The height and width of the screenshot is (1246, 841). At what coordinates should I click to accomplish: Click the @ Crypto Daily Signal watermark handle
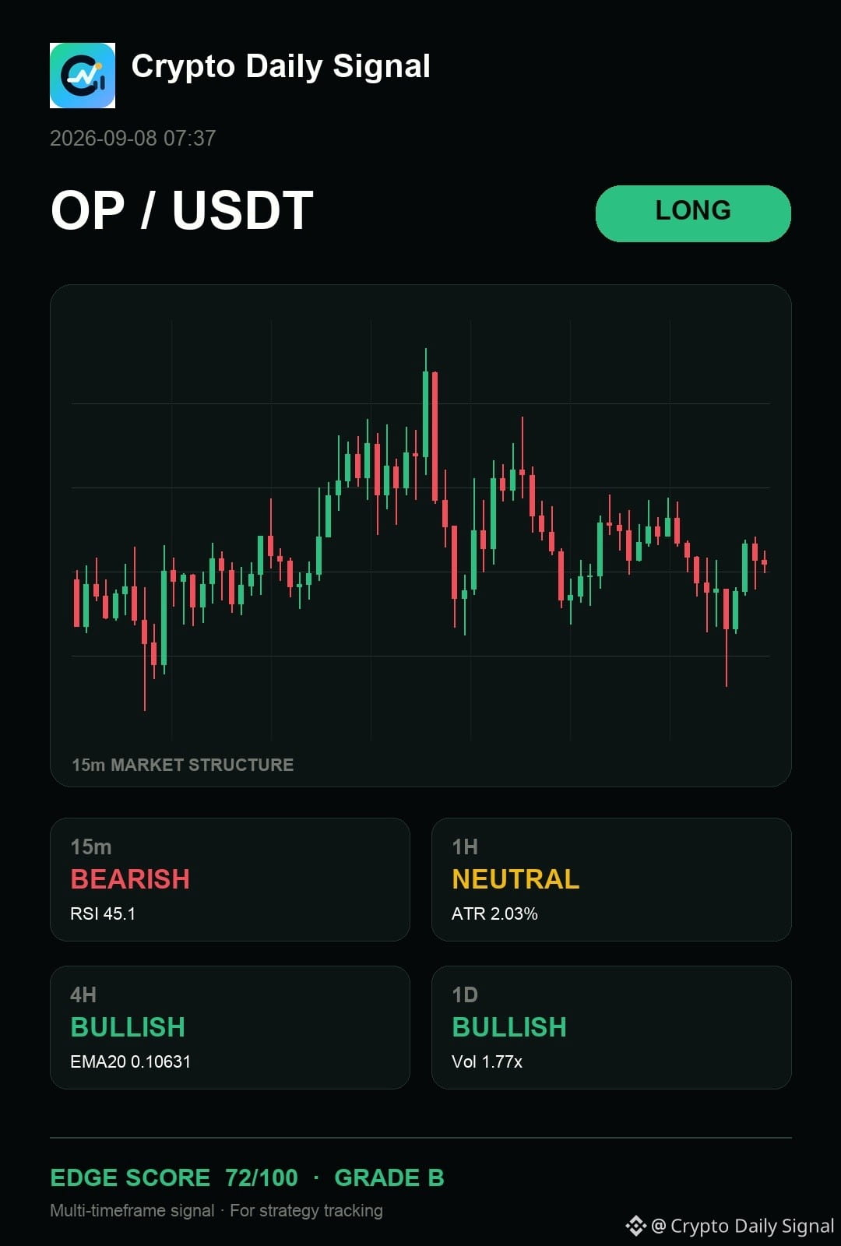point(742,1226)
